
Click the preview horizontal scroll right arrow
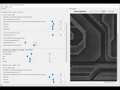pos(116,82)
